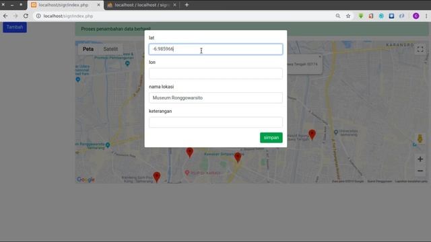Click the red marker right of the dialog
The image size is (431, 242).
312,134
